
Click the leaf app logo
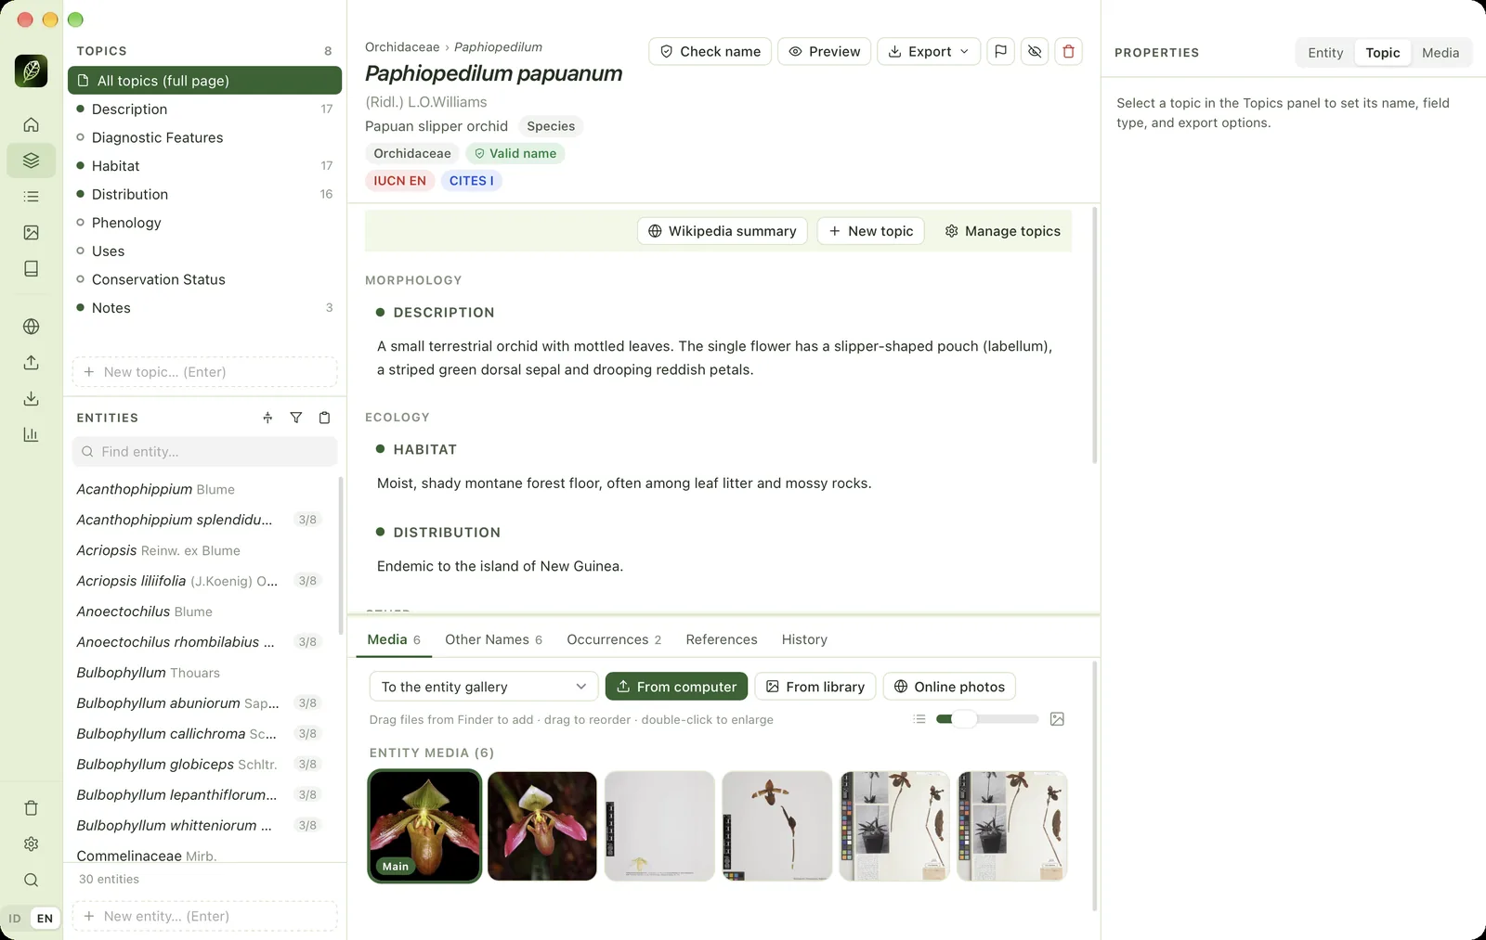click(31, 71)
